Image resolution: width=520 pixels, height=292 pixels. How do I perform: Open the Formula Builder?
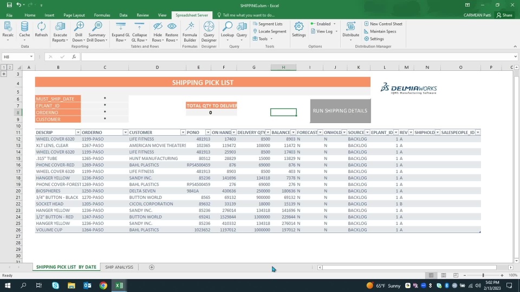190,32
